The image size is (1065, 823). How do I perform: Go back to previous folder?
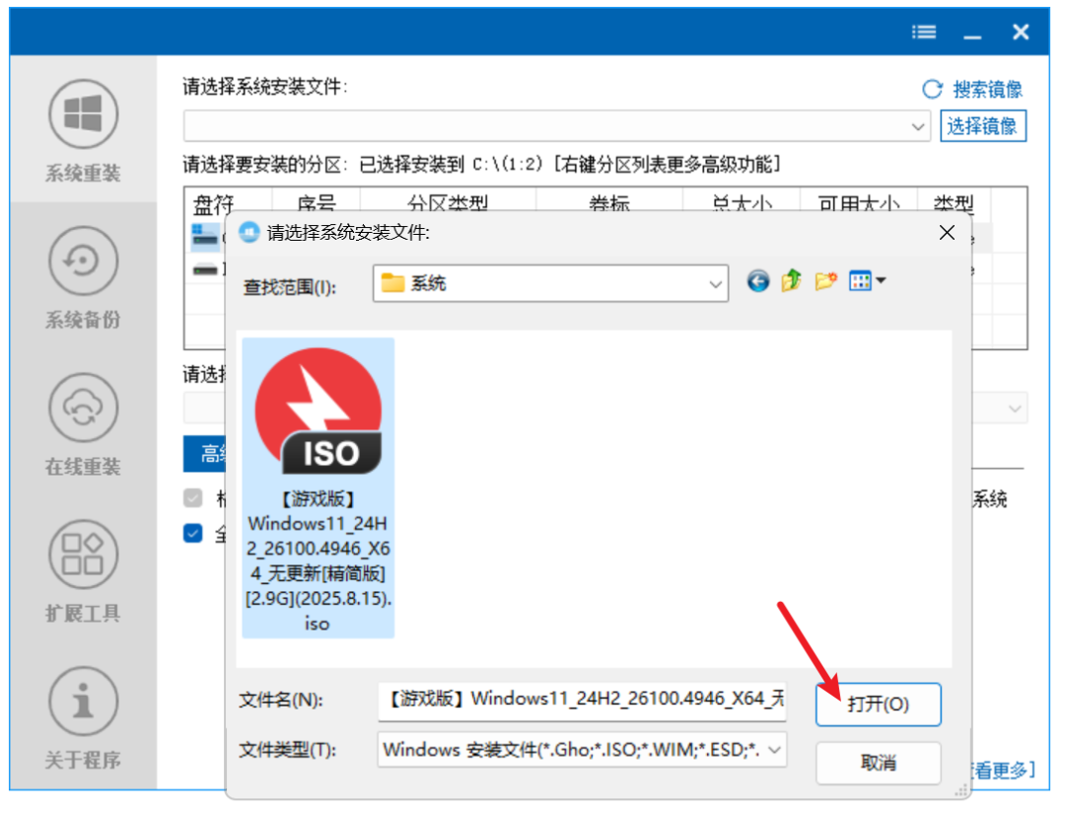[x=758, y=280]
